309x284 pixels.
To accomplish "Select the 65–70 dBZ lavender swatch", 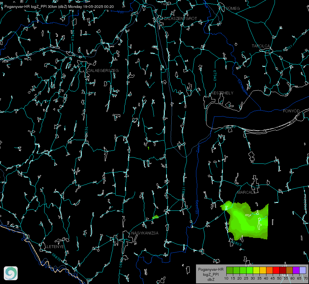I will [x=303, y=270].
